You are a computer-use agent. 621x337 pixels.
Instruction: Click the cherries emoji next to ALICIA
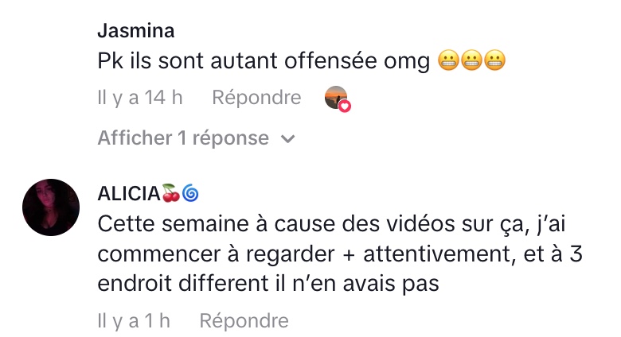pos(170,193)
